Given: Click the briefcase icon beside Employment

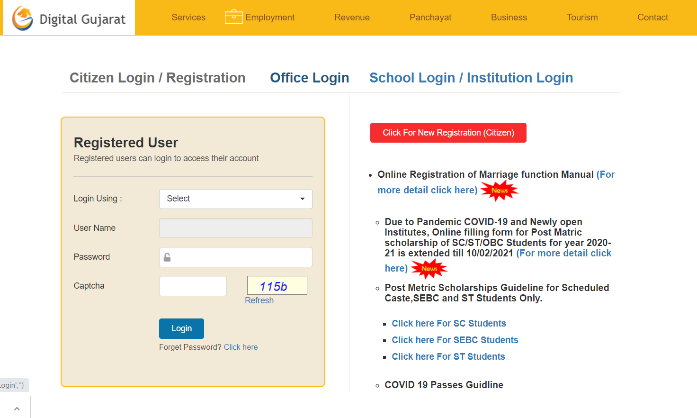Looking at the screenshot, I should click(x=232, y=16).
